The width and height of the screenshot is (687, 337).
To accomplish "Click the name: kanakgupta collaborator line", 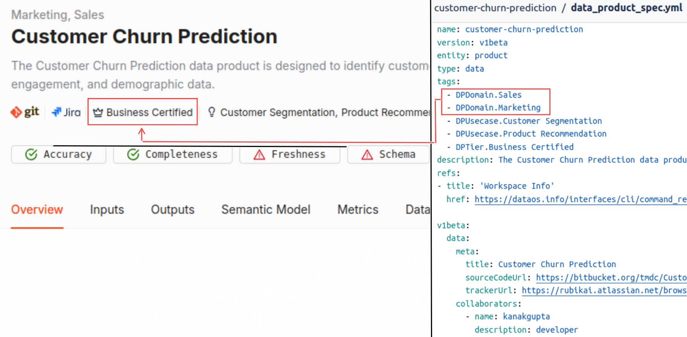I will [508, 317].
